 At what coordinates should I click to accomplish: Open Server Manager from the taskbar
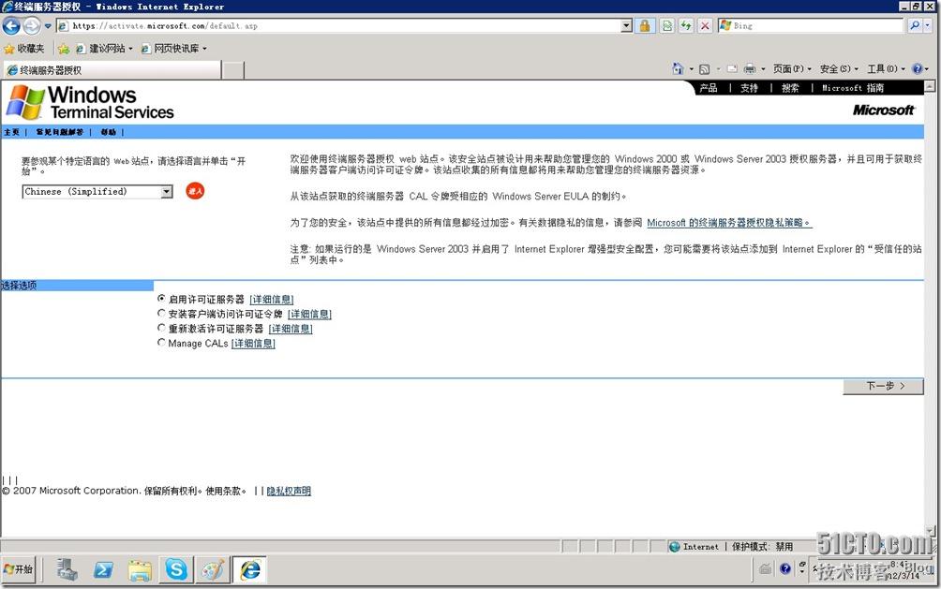tap(67, 569)
